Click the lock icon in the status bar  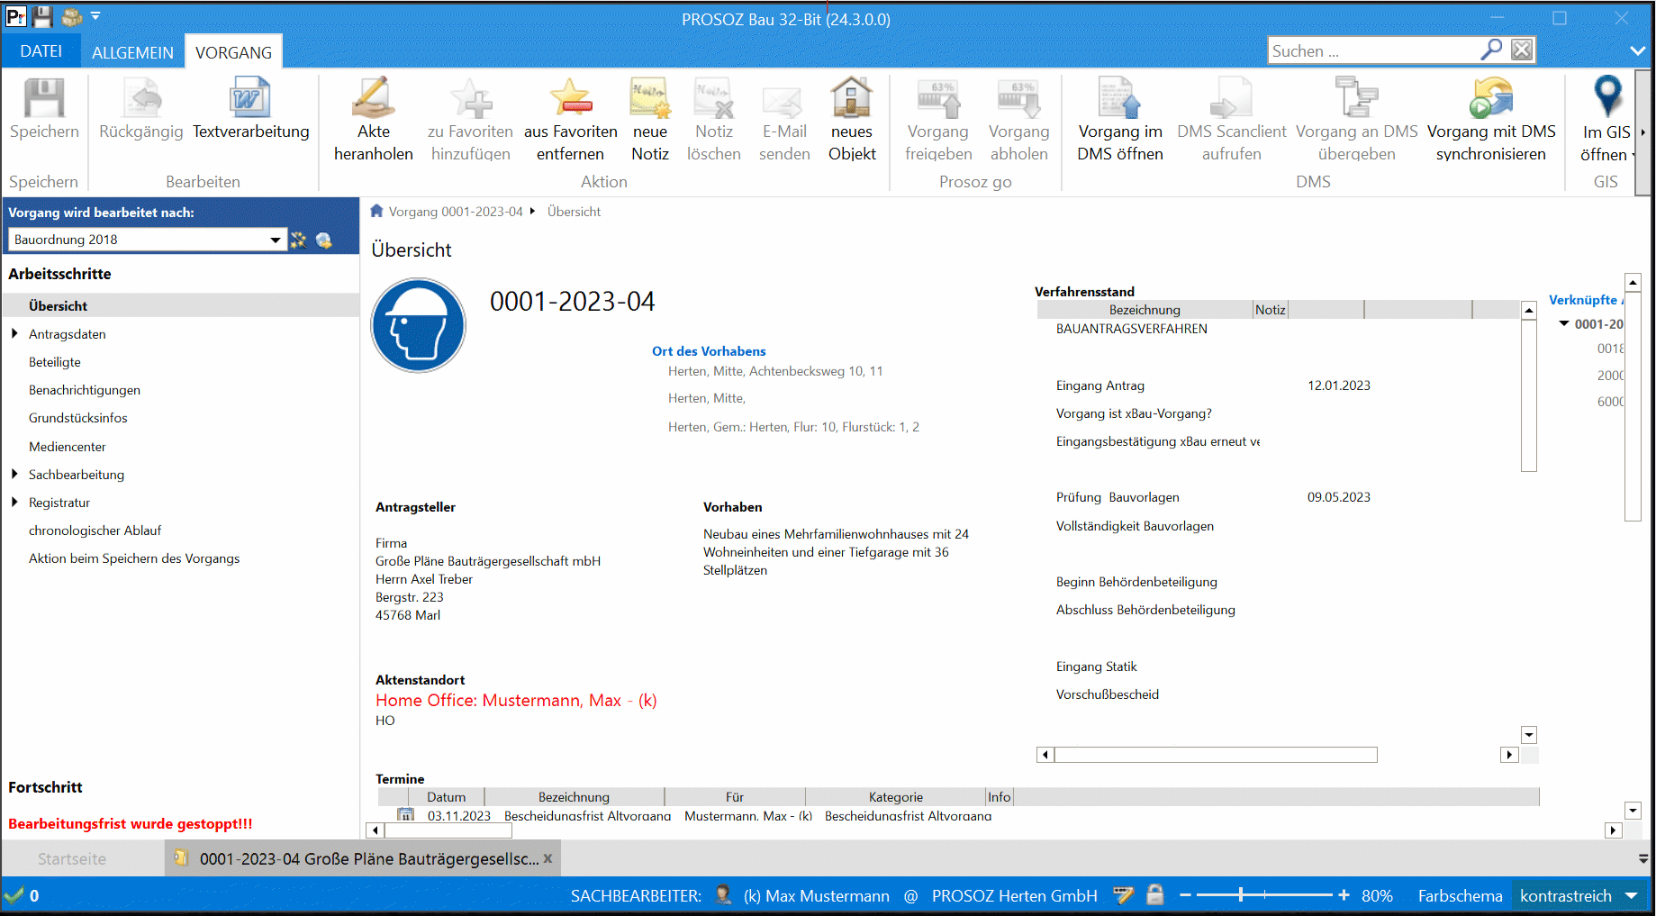[x=1155, y=895]
